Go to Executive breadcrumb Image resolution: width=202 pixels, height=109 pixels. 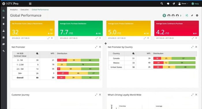pyautogui.click(x=25, y=10)
